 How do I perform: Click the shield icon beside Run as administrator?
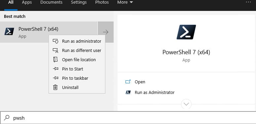55,41
